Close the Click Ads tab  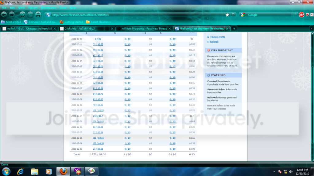pos(112,28)
